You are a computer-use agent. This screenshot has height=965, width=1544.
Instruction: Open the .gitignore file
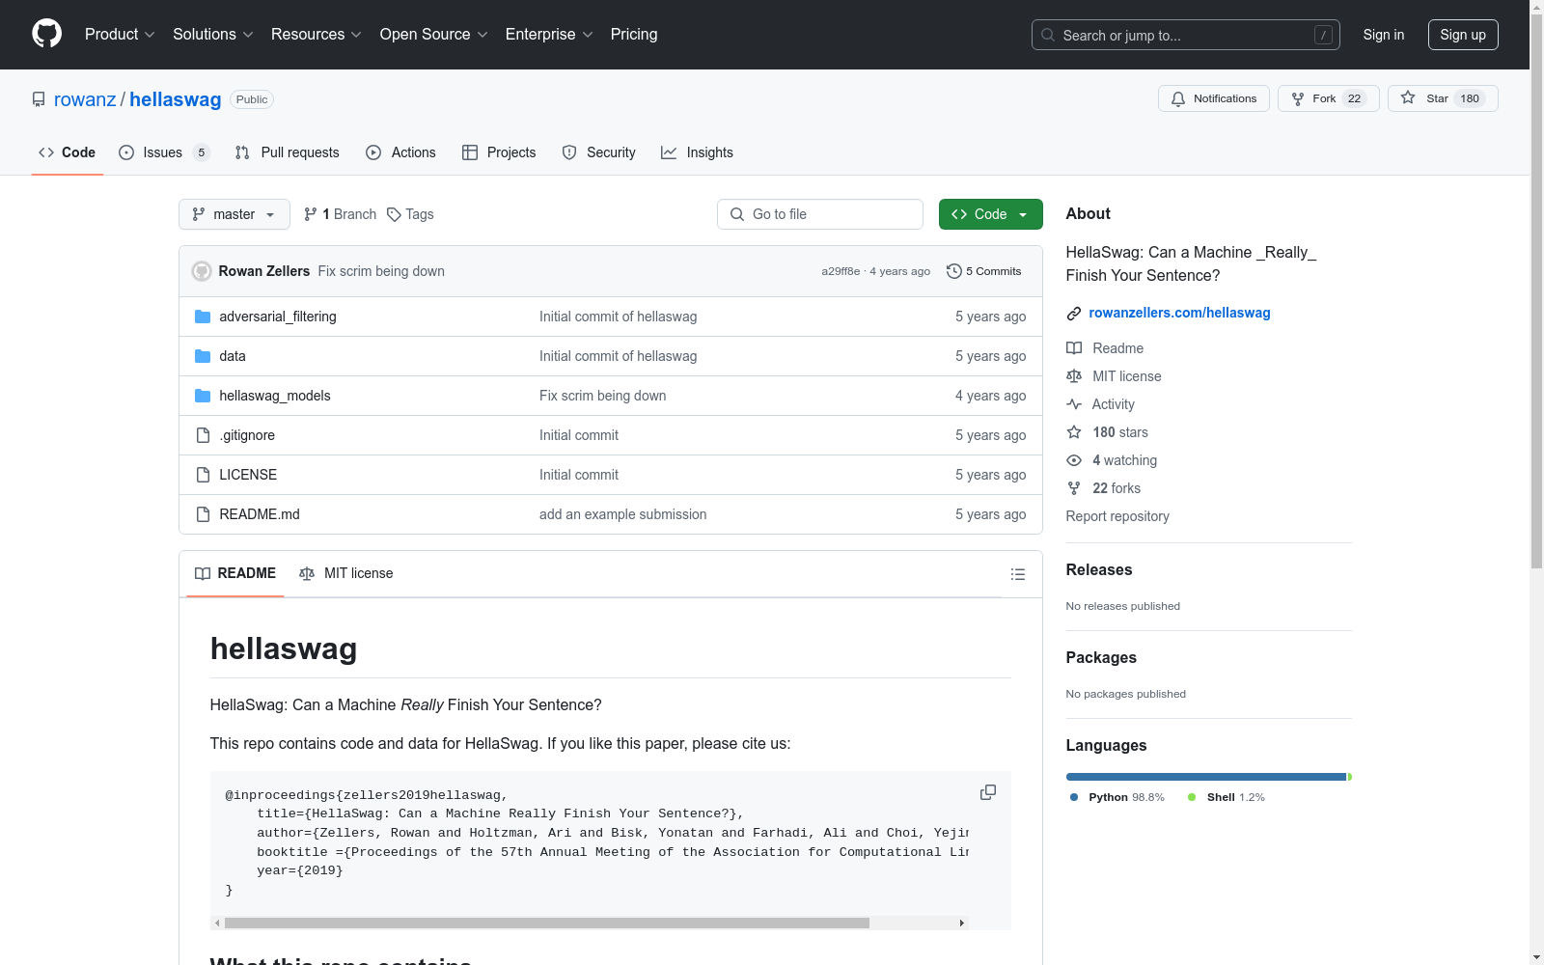coord(247,435)
